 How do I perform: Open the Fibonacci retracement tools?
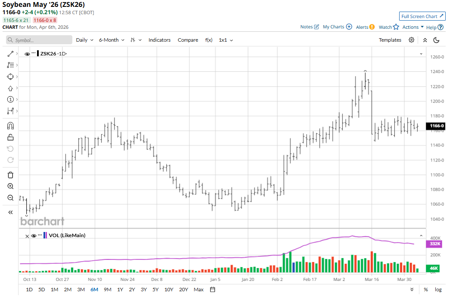click(x=10, y=65)
